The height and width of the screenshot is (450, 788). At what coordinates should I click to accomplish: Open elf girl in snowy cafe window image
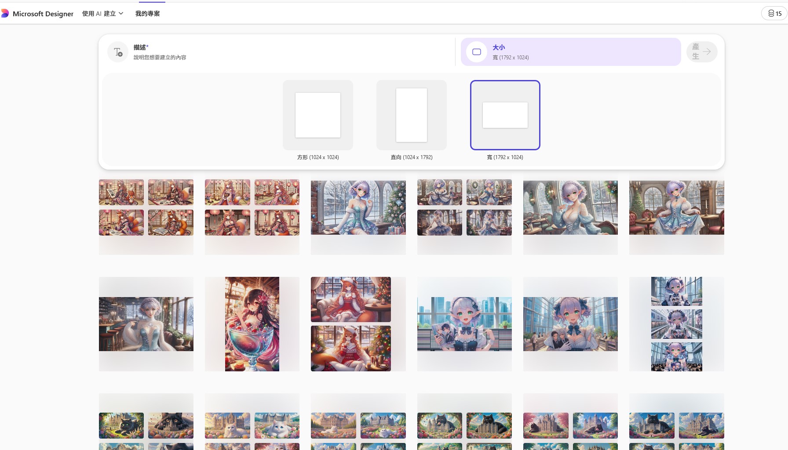(x=570, y=207)
